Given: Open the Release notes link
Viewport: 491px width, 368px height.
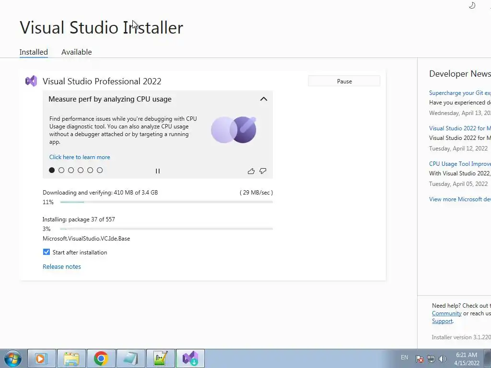Looking at the screenshot, I should coord(62,266).
